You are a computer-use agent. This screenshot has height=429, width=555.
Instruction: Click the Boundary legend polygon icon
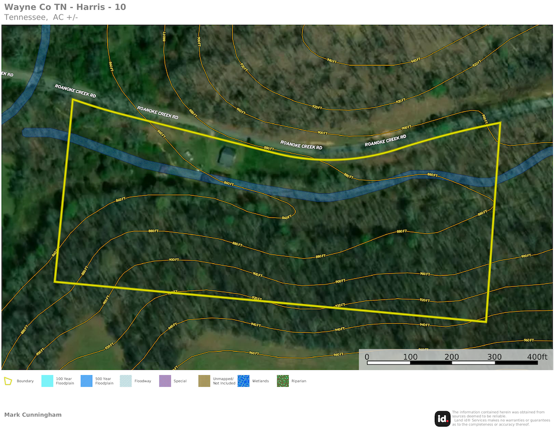pyautogui.click(x=8, y=381)
